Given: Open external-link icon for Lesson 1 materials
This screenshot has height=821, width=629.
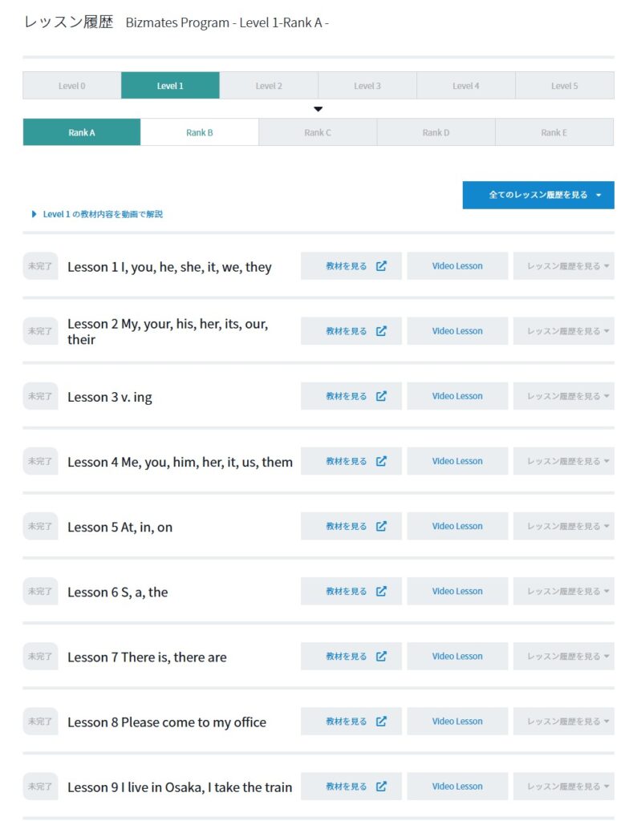Looking at the screenshot, I should (381, 266).
